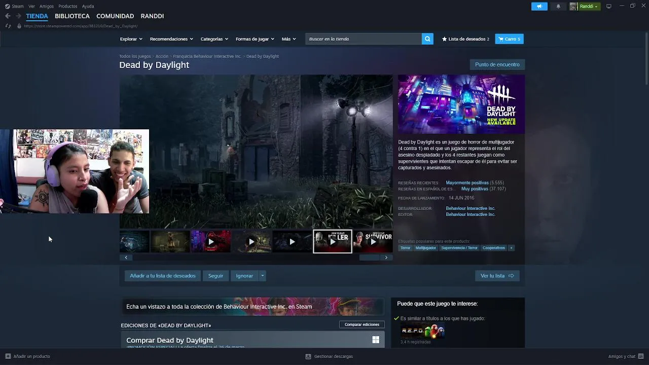This screenshot has width=649, height=365.
Task: Open the dropdown arrow next to Ignorar
Action: (262, 276)
